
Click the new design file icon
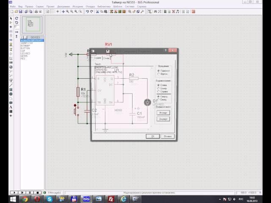coord(12,11)
